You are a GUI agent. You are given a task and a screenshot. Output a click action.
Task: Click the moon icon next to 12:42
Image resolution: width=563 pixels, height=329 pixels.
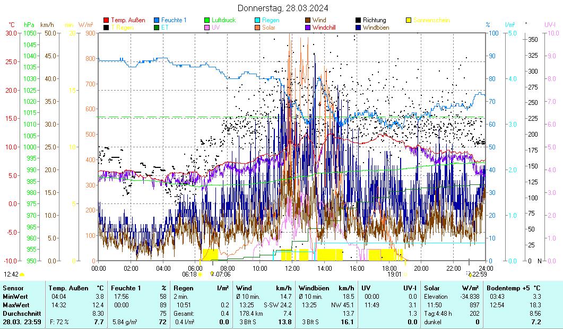click(x=22, y=274)
